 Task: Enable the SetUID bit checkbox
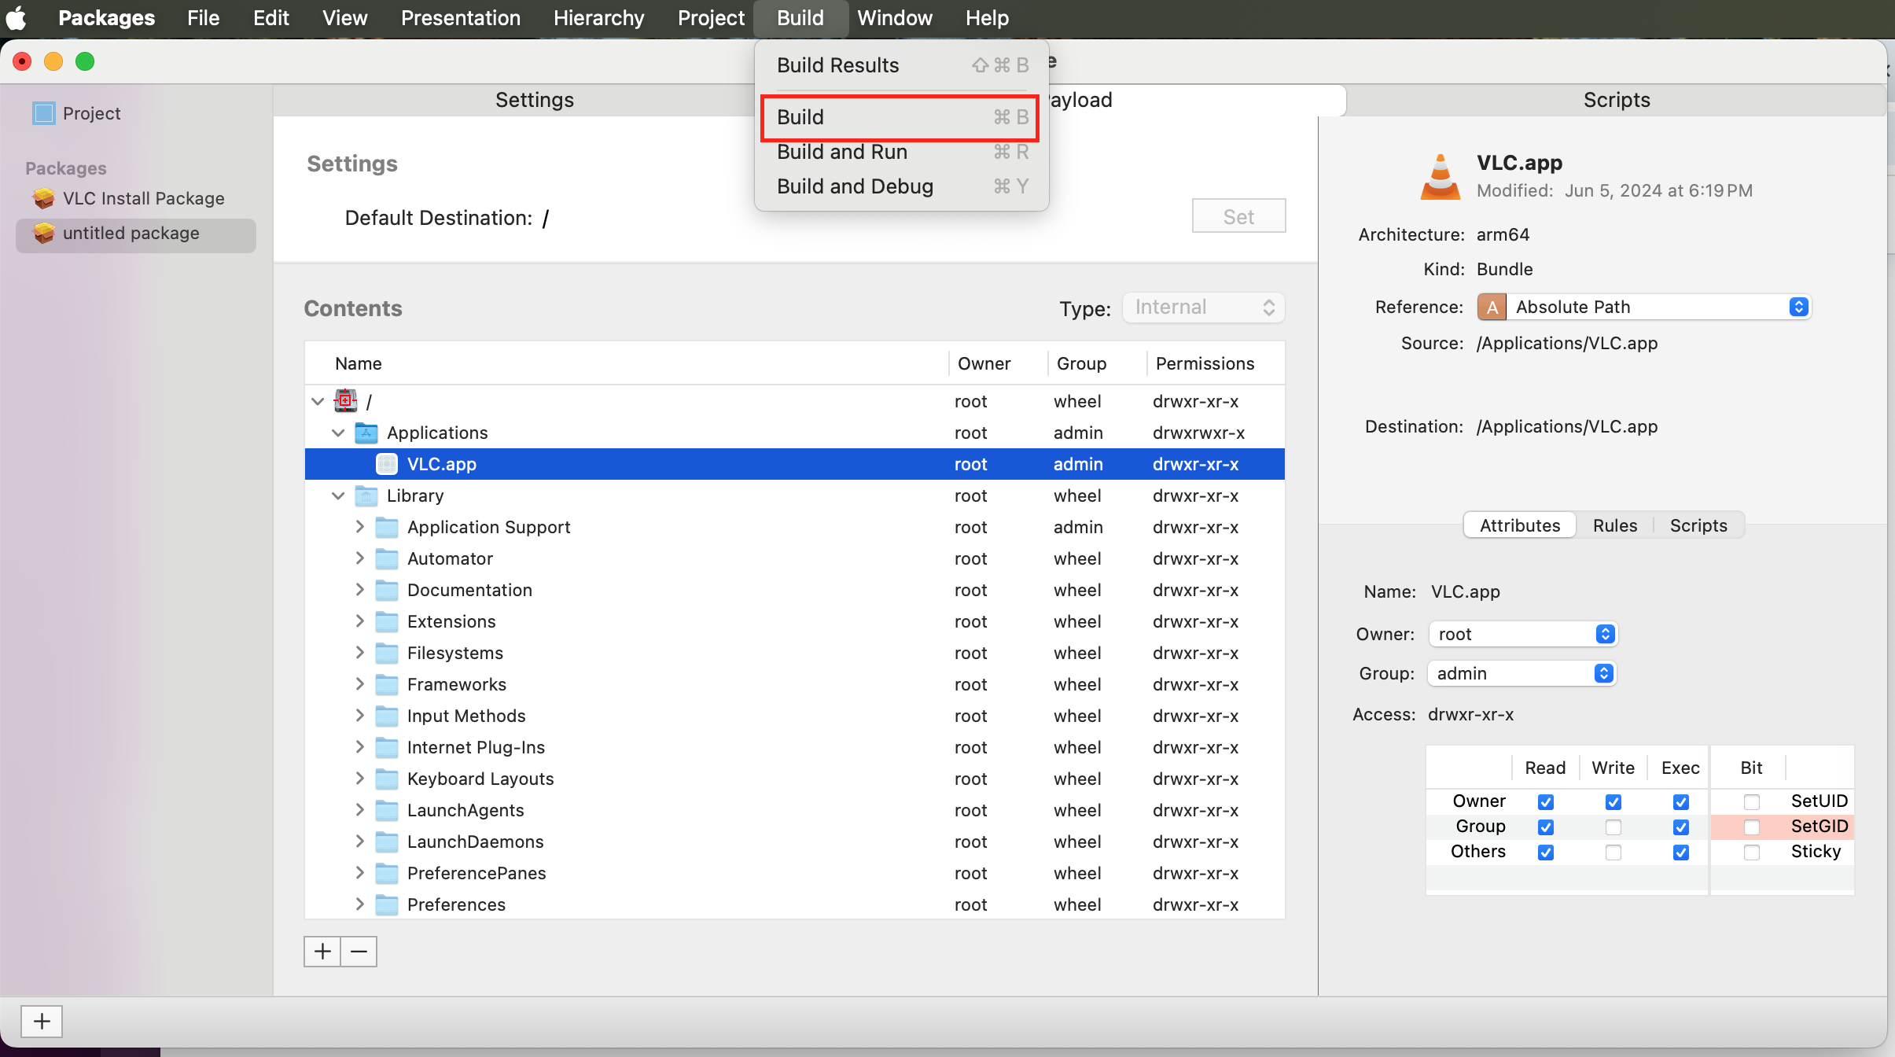click(x=1752, y=801)
